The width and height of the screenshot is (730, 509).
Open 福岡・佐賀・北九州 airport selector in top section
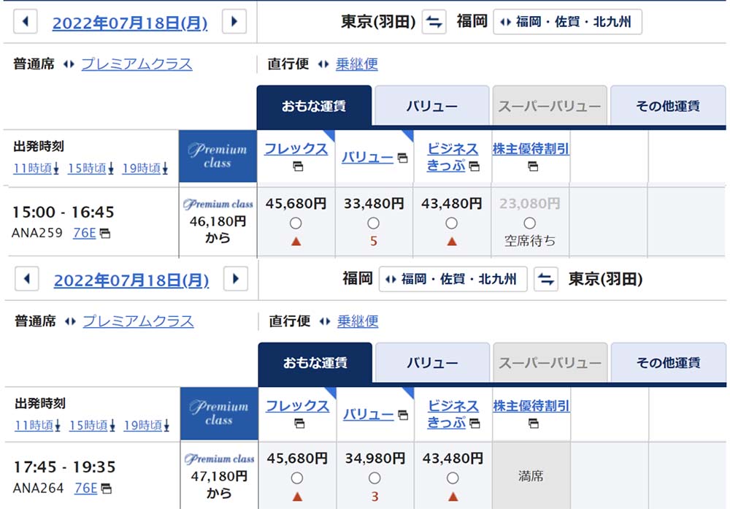[x=567, y=22]
